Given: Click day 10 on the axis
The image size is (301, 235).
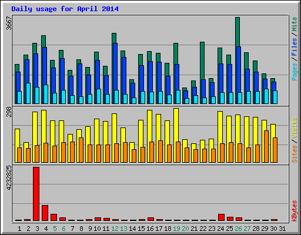Looking at the screenshot, I should pyautogui.click(x=97, y=229).
